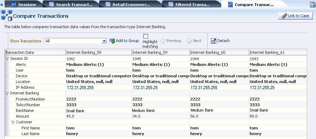Click the Transaction Data column header

(35, 52)
